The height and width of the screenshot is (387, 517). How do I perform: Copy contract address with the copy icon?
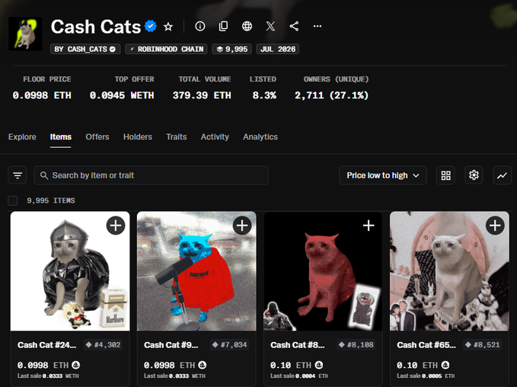pos(223,26)
